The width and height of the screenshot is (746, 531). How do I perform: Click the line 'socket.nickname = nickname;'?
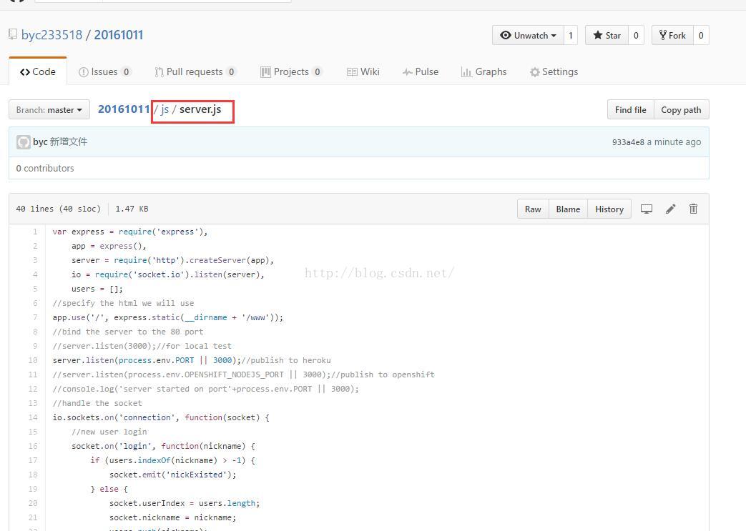click(x=172, y=517)
